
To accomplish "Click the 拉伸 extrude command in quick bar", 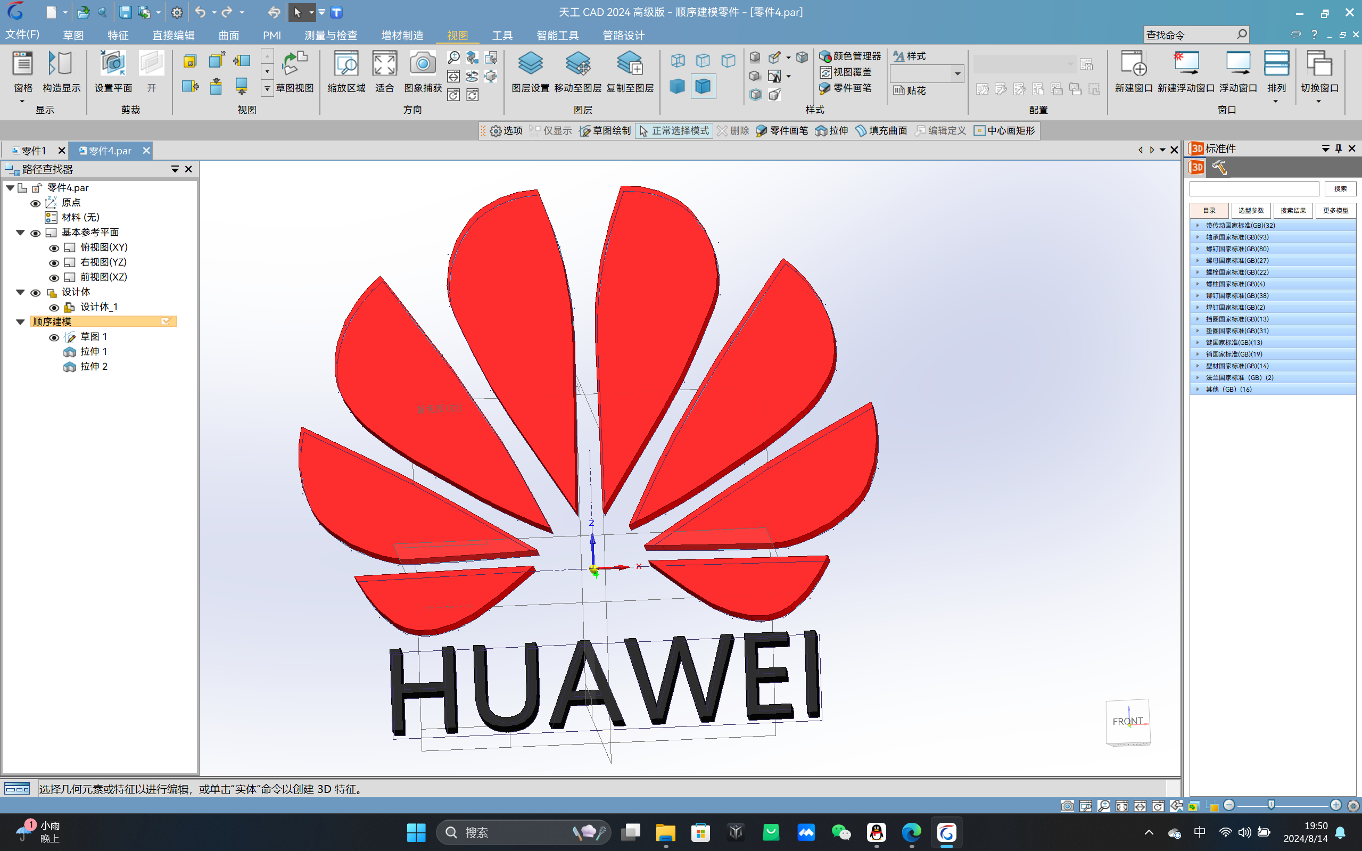I will 831,130.
